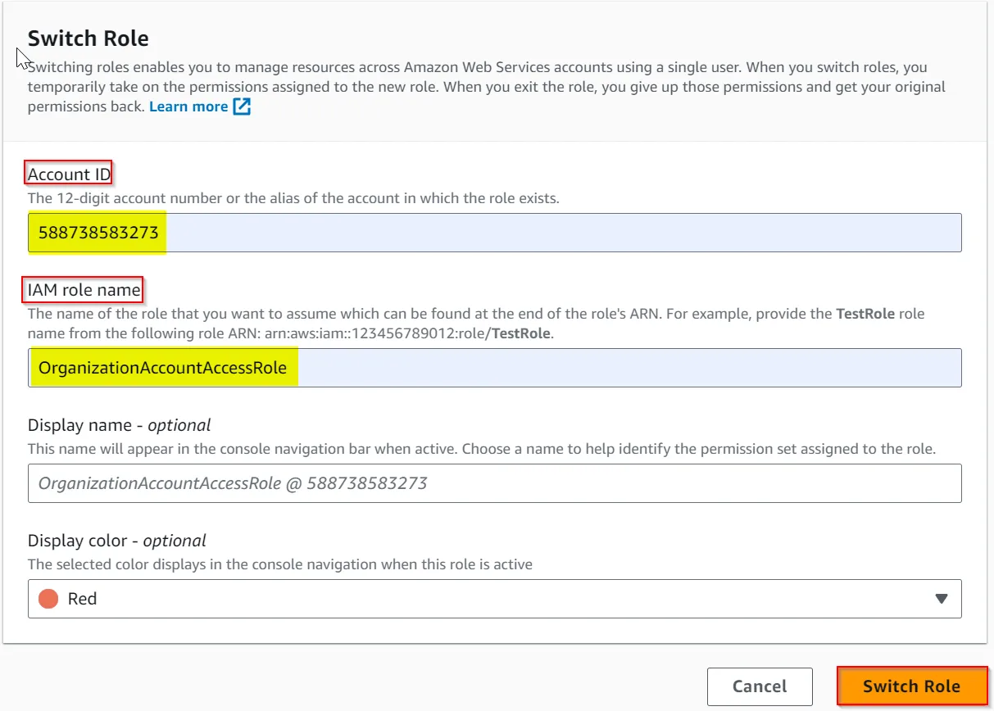
Task: Click the Display name - optional label
Action: pos(119,425)
